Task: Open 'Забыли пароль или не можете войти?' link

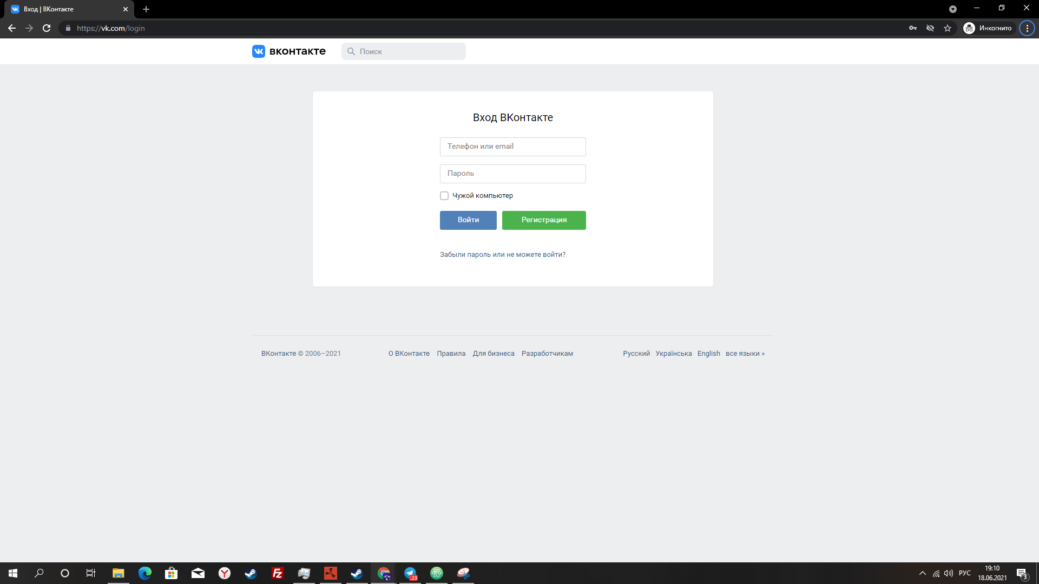Action: 503,255
